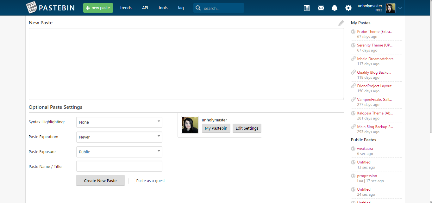The height and width of the screenshot is (203, 432).
Task: Click the Edit Settings button
Action: tap(247, 128)
